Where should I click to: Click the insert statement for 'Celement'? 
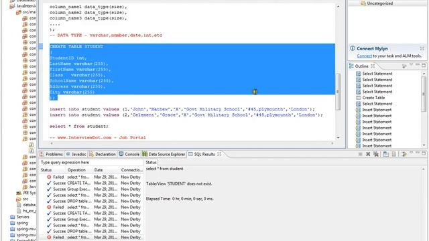click(186, 114)
